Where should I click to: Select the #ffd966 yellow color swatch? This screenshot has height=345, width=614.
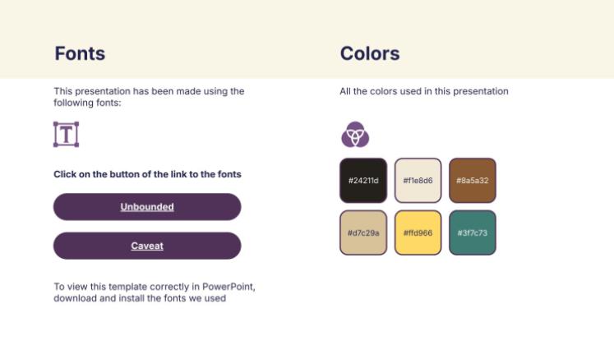[418, 232]
